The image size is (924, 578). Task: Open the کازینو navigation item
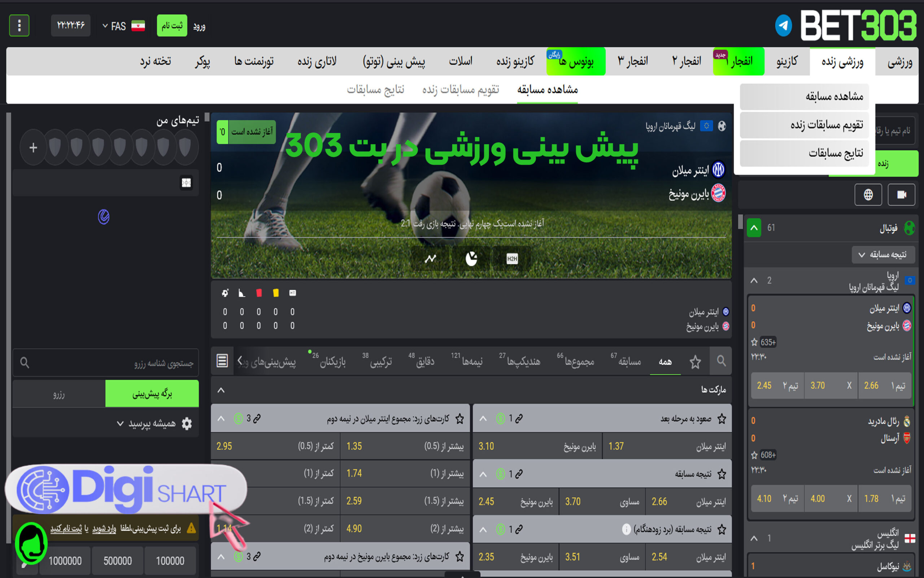pyautogui.click(x=787, y=61)
